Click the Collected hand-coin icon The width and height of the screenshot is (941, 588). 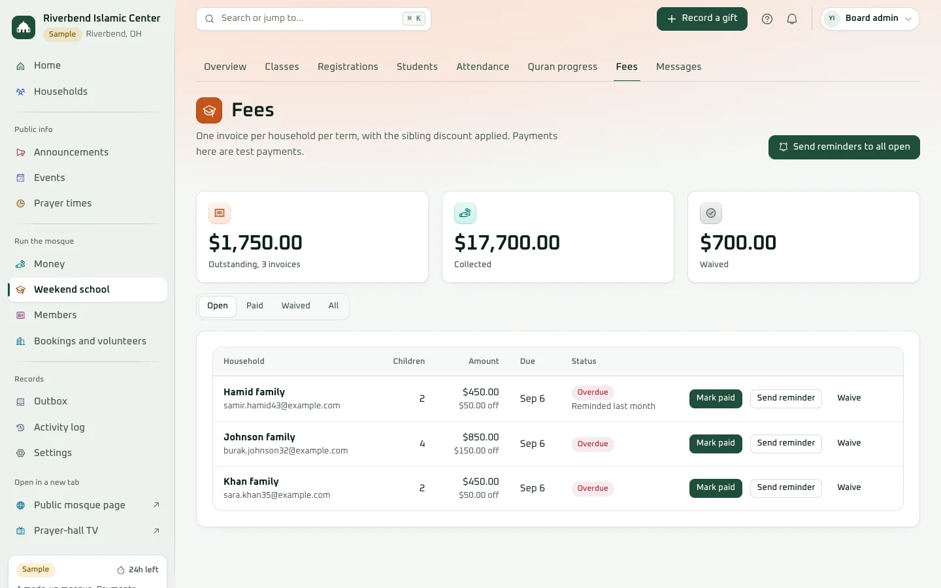[x=465, y=213]
